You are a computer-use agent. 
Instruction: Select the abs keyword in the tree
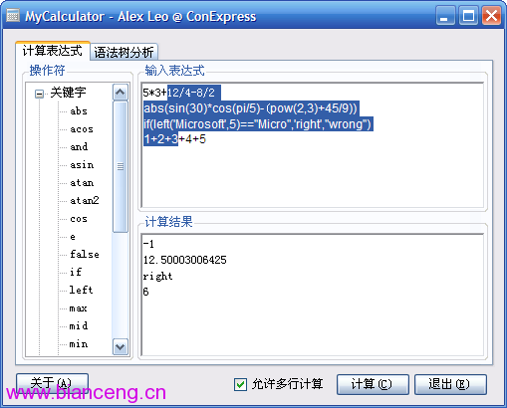pyautogui.click(x=79, y=110)
